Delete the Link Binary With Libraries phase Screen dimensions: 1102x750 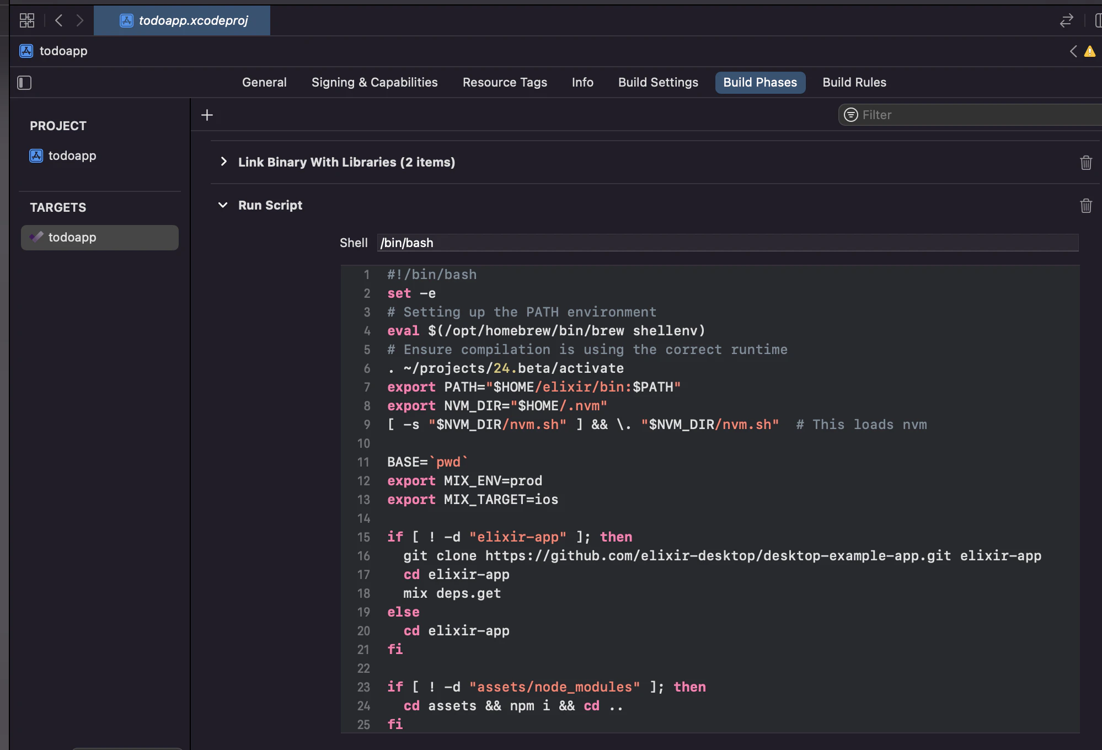1085,163
